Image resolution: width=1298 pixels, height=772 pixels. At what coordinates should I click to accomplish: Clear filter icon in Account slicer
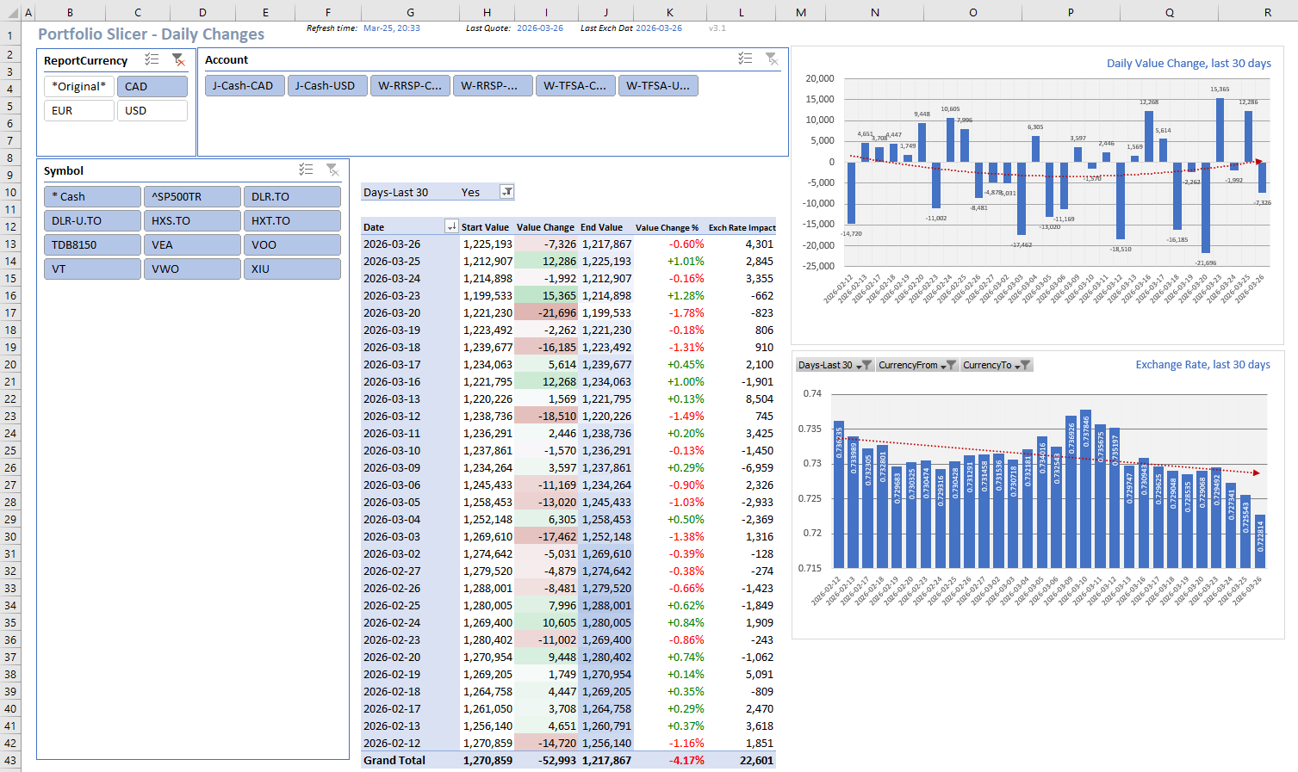pyautogui.click(x=772, y=59)
